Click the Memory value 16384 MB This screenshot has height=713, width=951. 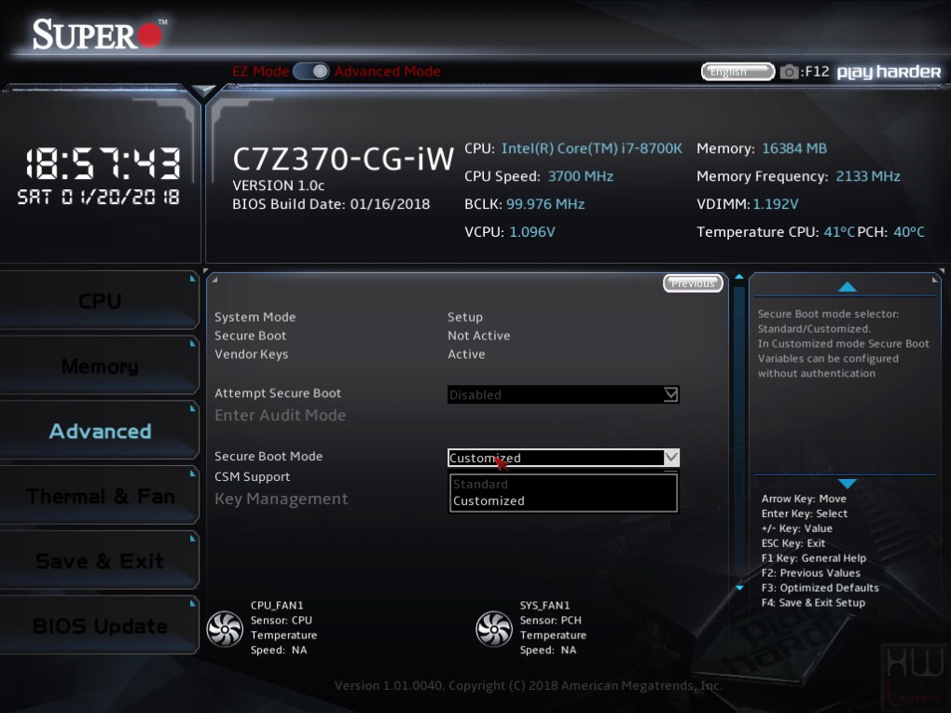click(x=794, y=148)
